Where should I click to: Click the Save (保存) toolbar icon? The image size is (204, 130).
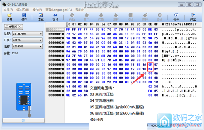24,17
